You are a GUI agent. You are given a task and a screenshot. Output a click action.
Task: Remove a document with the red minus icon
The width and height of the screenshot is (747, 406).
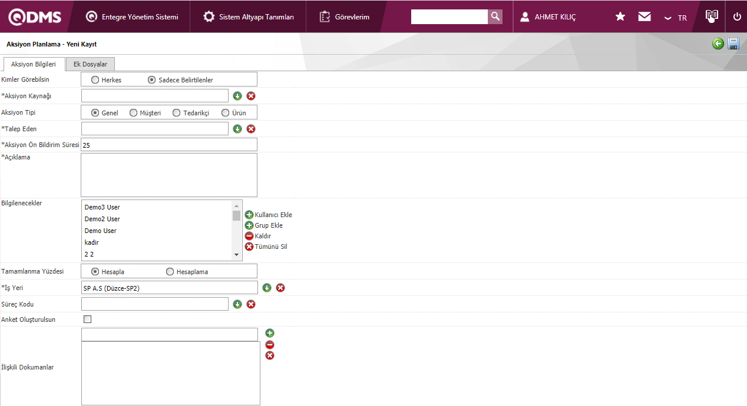pyautogui.click(x=270, y=345)
